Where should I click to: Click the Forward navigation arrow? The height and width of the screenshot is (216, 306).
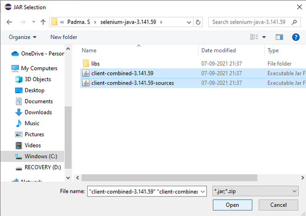pyautogui.click(x=23, y=22)
